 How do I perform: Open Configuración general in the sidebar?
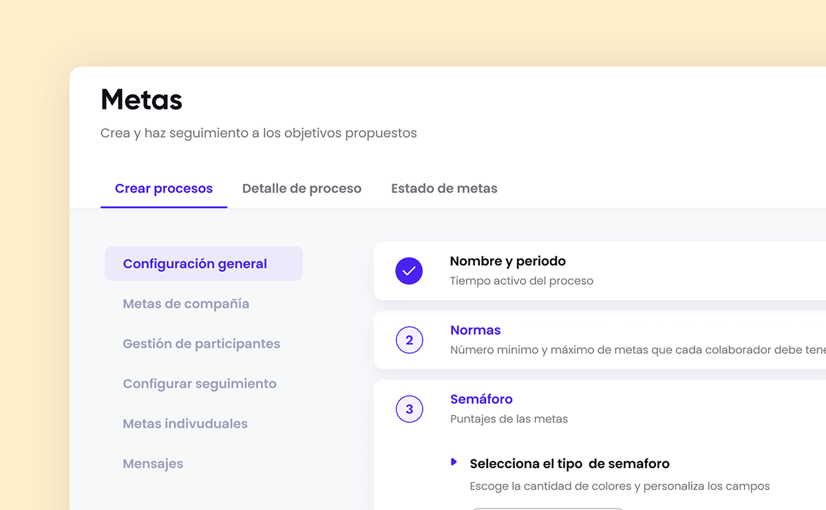195,264
